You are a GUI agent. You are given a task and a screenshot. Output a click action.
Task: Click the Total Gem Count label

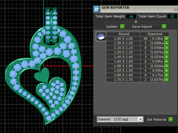(x=152, y=16)
